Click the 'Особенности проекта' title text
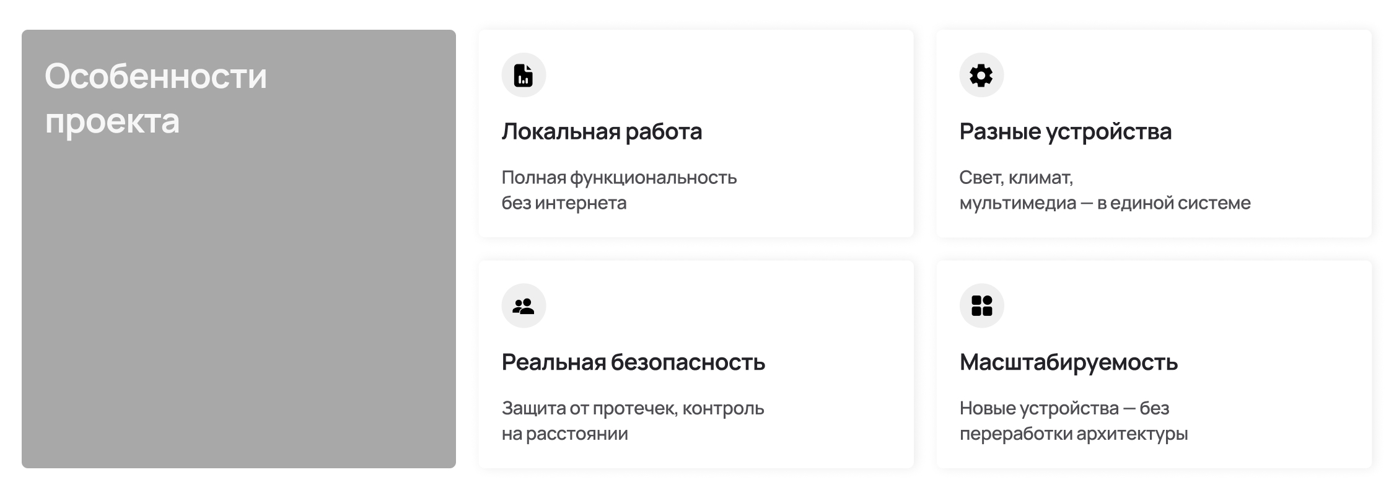Screen dimensions: 1394x498 (x=156, y=77)
